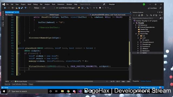
Task: Open the DizzyApi project scope dropdown
Action: [26, 15]
